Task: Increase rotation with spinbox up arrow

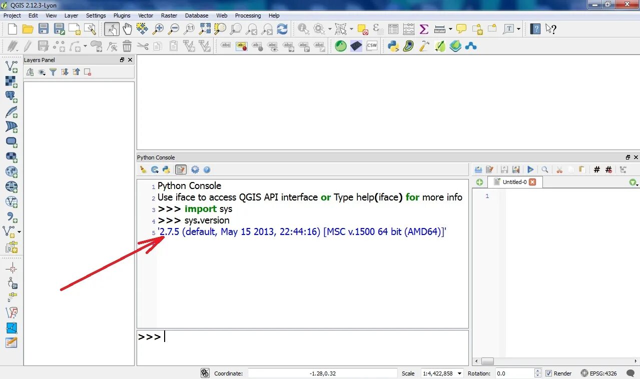Action: [538, 371]
